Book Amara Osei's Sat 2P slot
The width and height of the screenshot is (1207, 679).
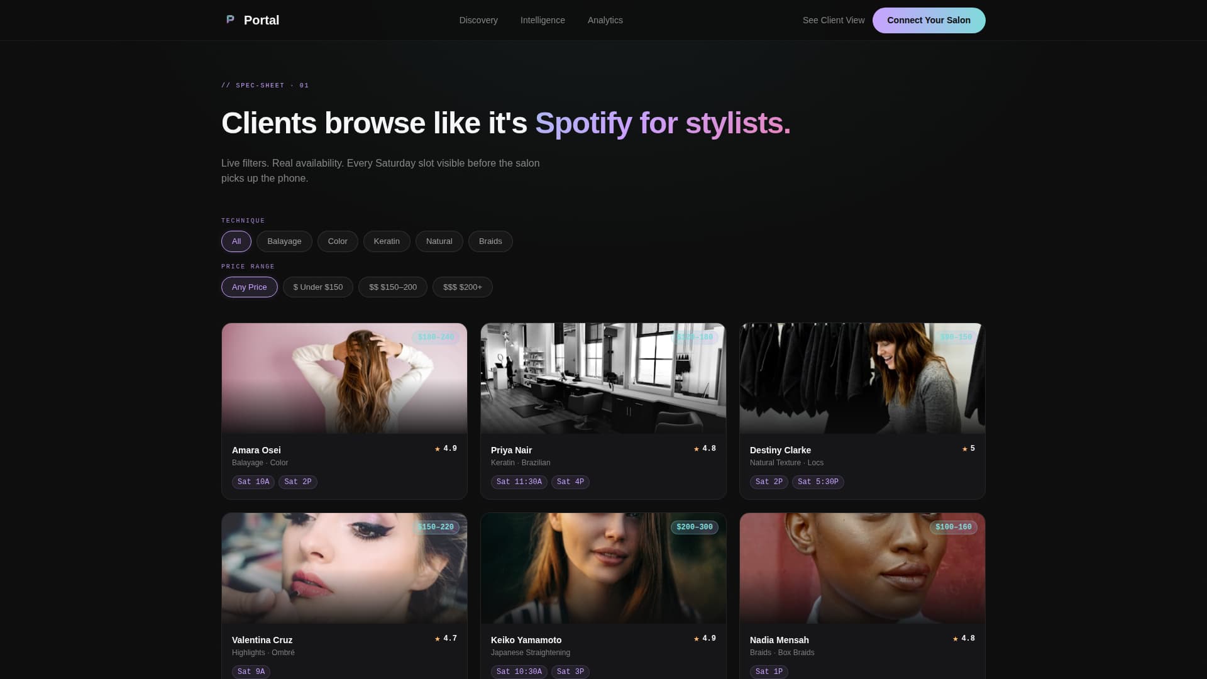(x=298, y=482)
